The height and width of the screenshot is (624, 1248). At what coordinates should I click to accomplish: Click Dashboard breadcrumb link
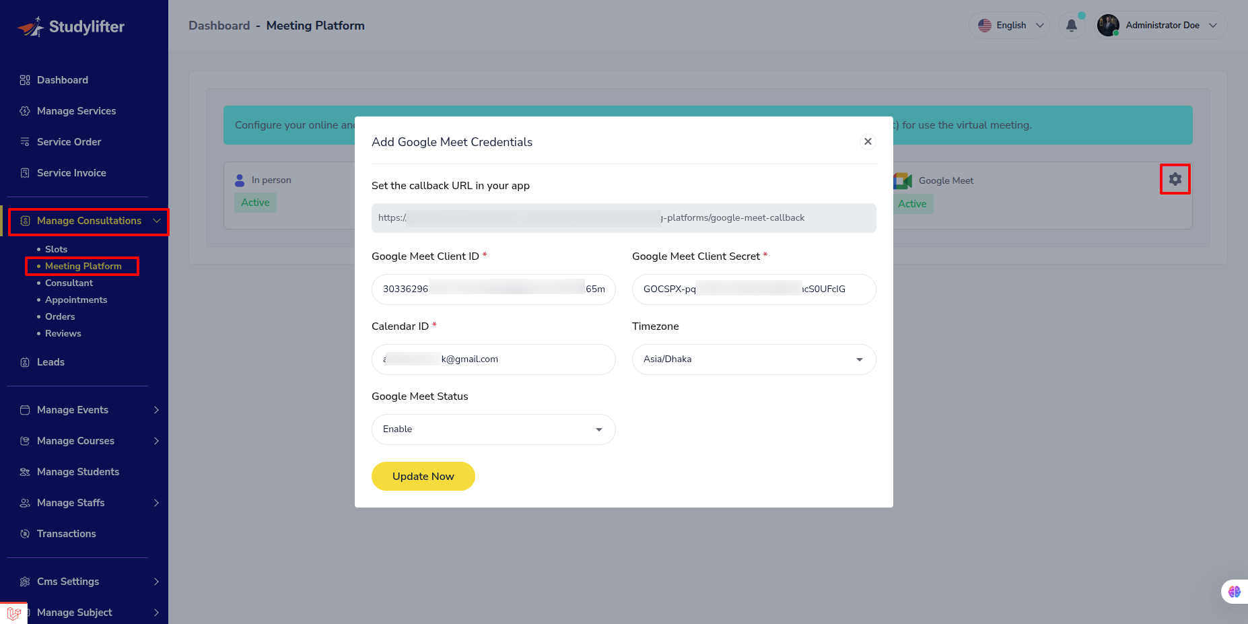point(219,26)
